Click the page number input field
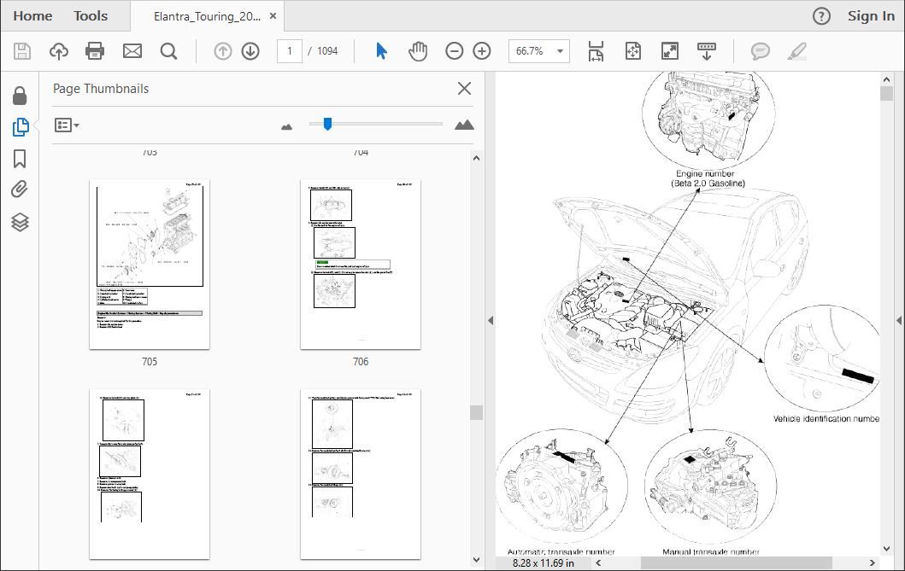This screenshot has width=905, height=571. [290, 51]
